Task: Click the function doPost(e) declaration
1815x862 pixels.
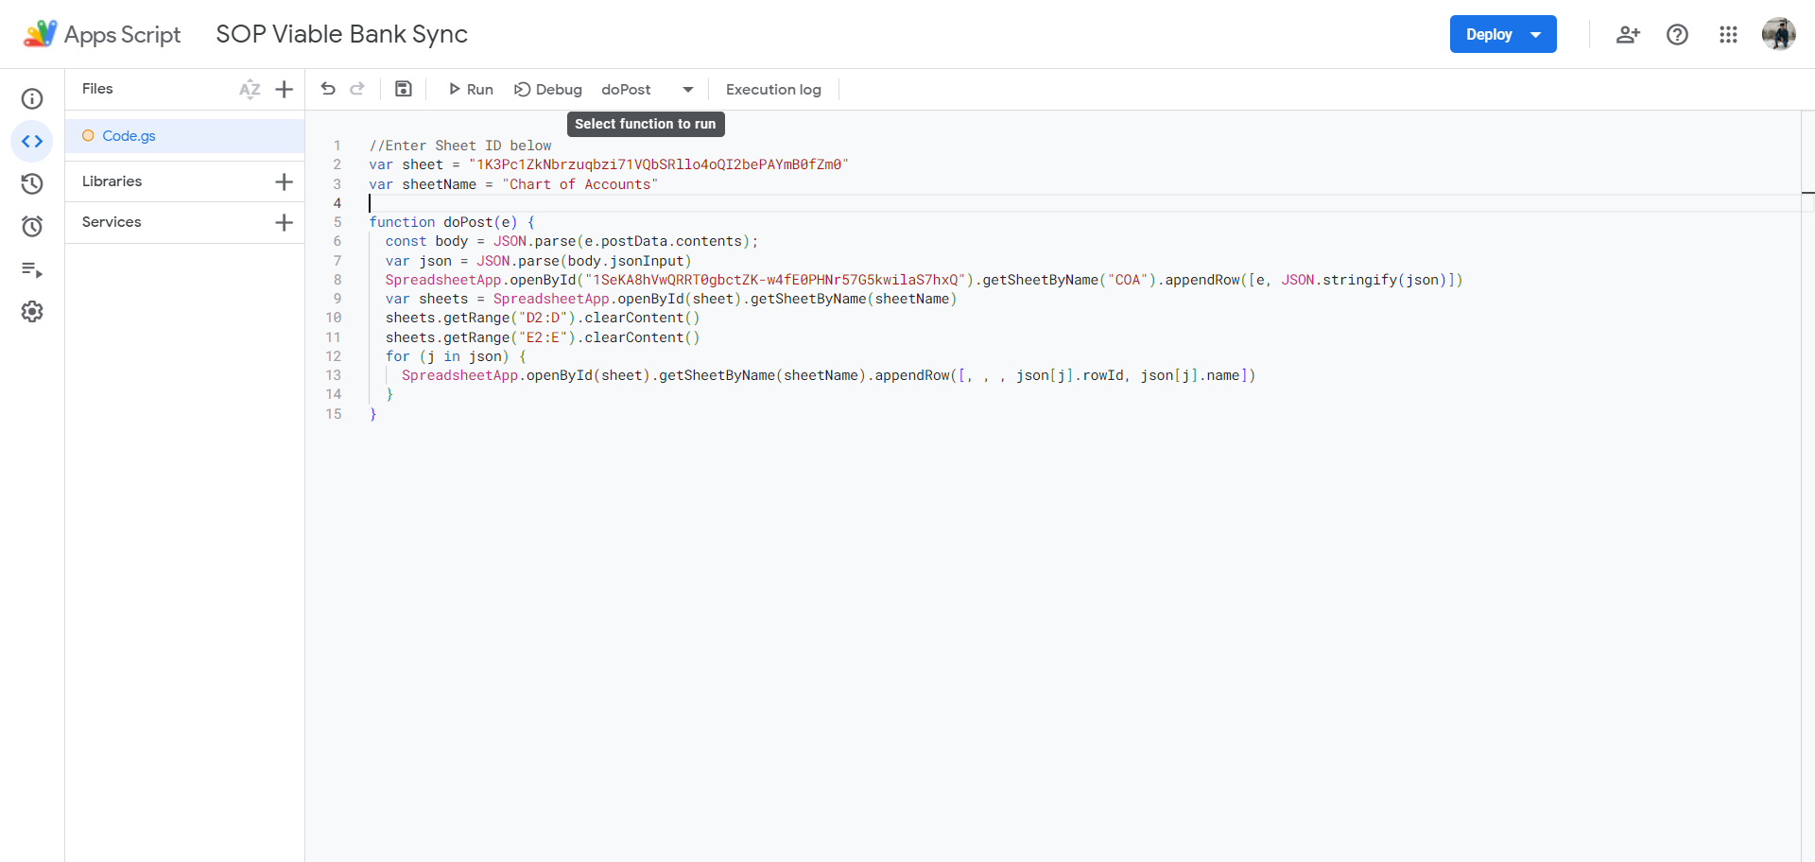Action: click(x=452, y=222)
